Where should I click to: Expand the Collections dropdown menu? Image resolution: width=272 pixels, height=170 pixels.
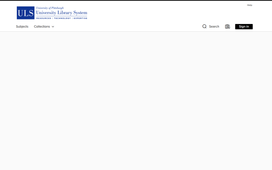tap(44, 27)
